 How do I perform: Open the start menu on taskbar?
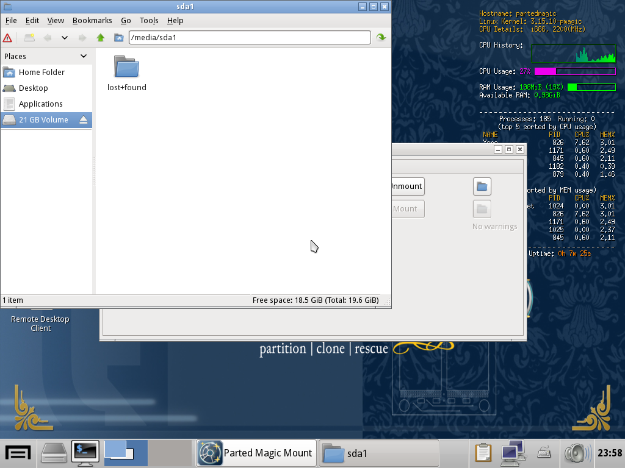click(18, 453)
